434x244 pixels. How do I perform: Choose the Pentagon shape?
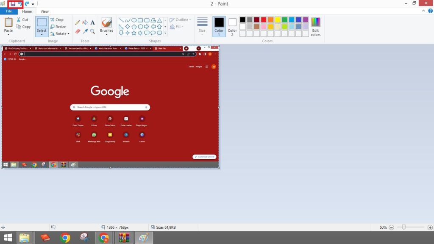coord(134,27)
